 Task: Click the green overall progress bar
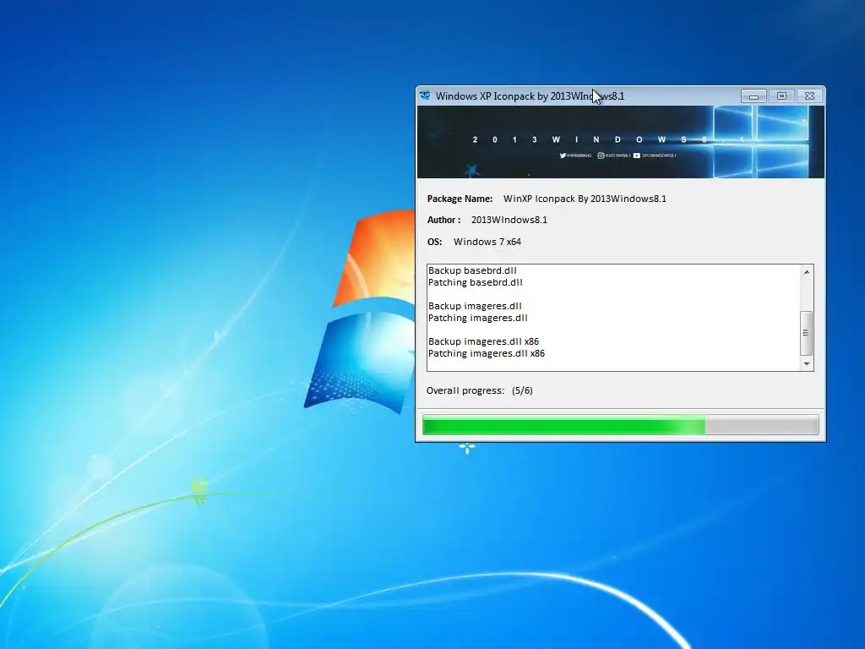point(621,426)
